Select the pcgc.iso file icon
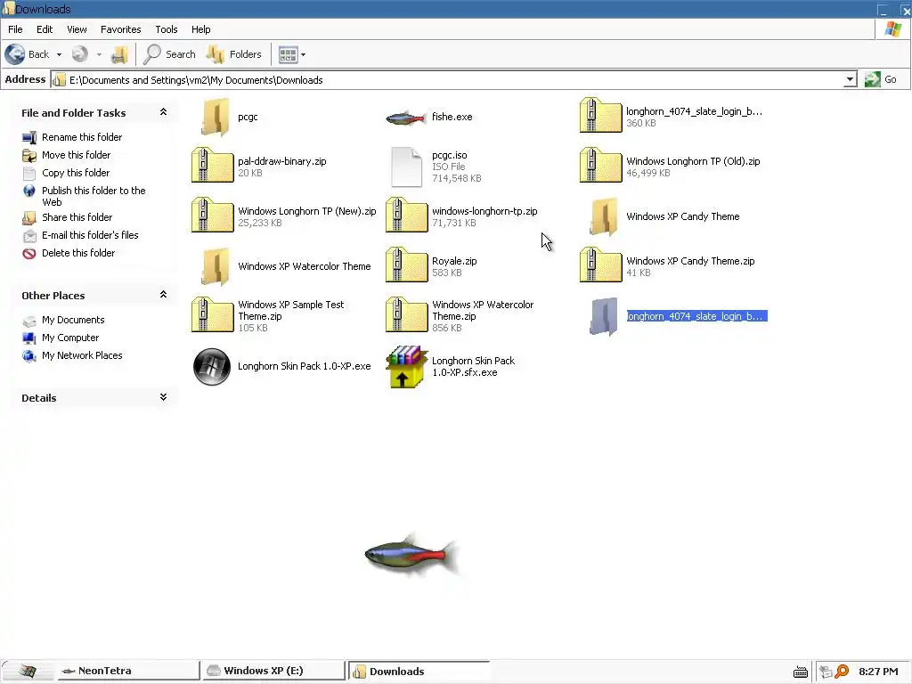Image resolution: width=912 pixels, height=684 pixels. (x=406, y=167)
